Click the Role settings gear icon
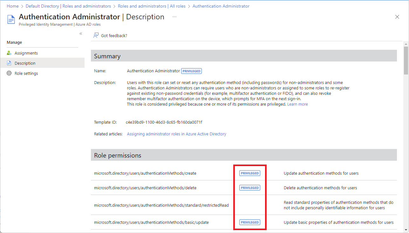This screenshot has height=233, width=409. [x=9, y=73]
